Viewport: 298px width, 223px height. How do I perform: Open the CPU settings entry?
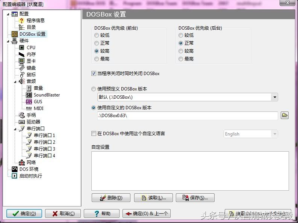31,48
